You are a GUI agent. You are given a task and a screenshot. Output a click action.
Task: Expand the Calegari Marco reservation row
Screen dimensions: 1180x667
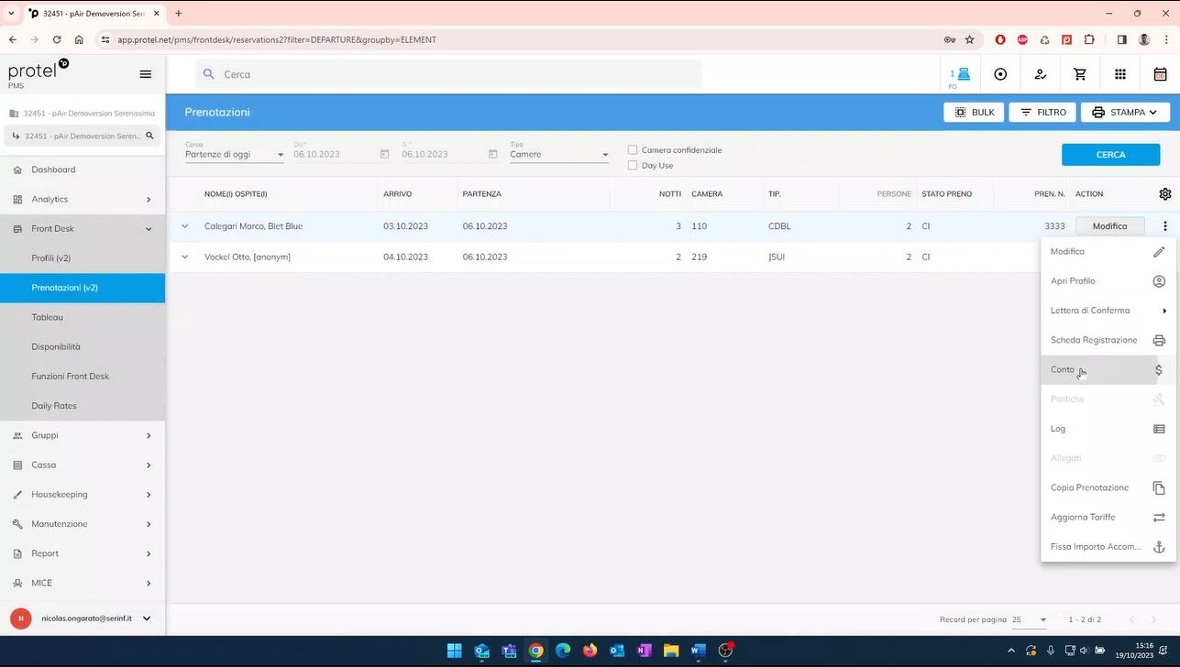click(x=184, y=225)
